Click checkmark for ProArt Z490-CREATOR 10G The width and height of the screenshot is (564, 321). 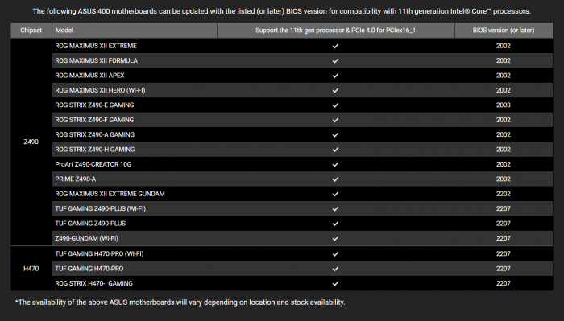pyautogui.click(x=335, y=164)
